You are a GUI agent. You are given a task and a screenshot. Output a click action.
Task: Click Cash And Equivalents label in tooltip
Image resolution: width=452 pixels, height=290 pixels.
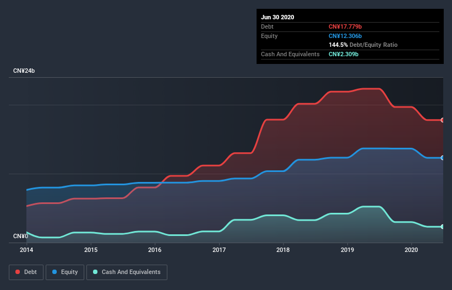click(290, 54)
